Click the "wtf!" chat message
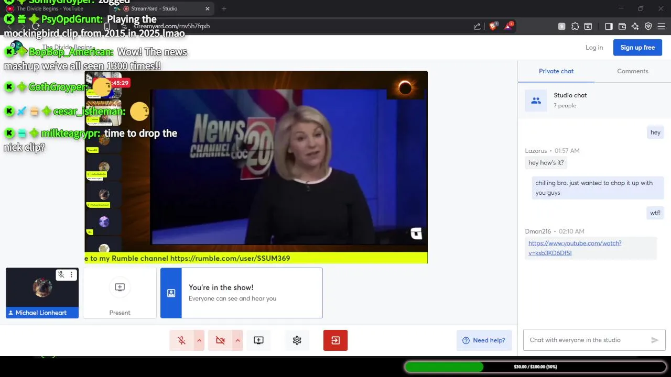Screen dimensions: 671x377 coord(655,213)
